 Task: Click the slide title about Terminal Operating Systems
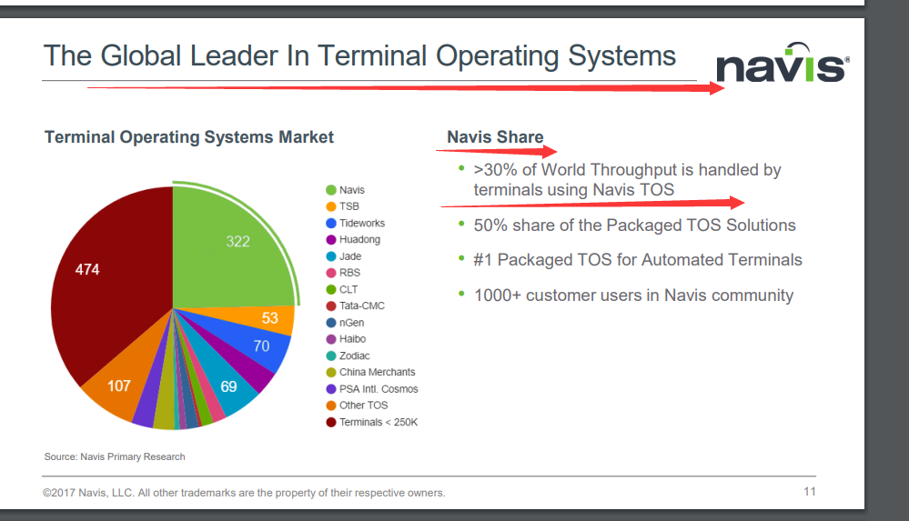coord(359,56)
